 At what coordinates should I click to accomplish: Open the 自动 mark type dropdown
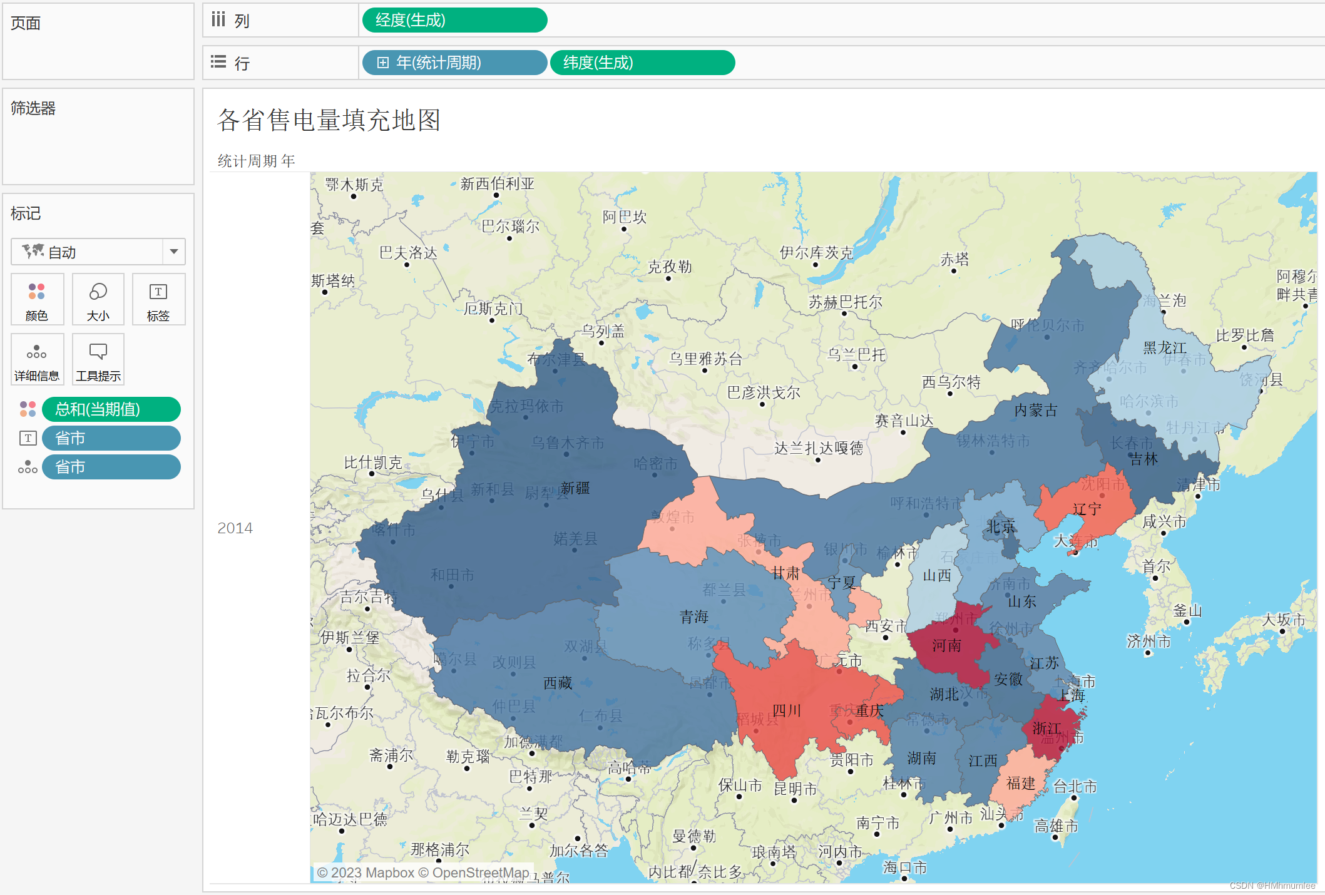click(173, 252)
